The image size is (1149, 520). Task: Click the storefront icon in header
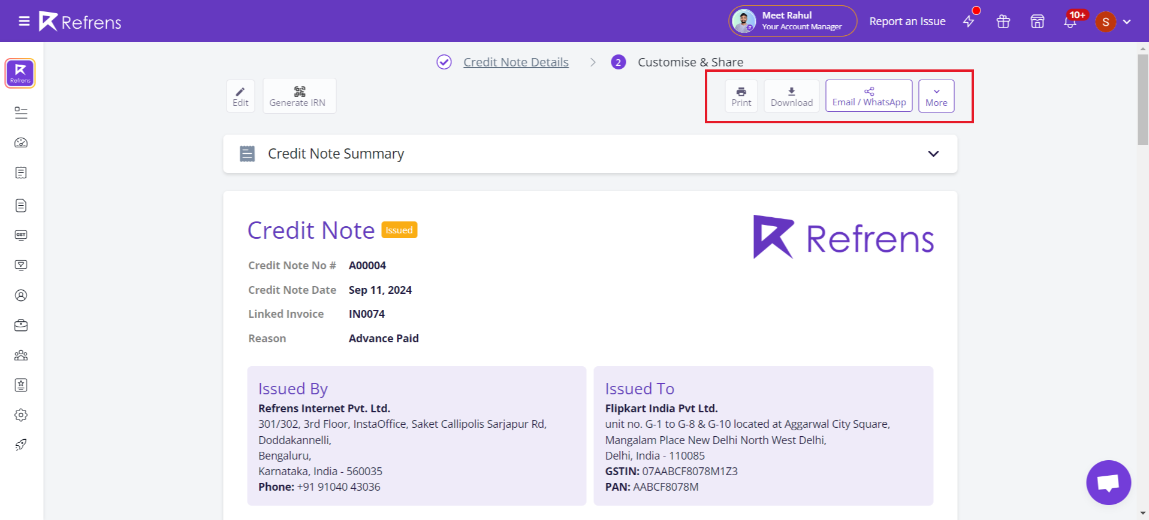coord(1038,22)
